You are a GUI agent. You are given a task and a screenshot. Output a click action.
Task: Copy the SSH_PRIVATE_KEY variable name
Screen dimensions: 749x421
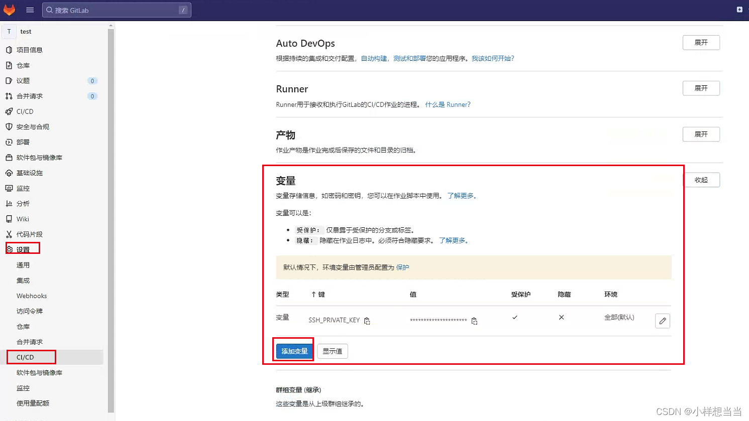[367, 321]
